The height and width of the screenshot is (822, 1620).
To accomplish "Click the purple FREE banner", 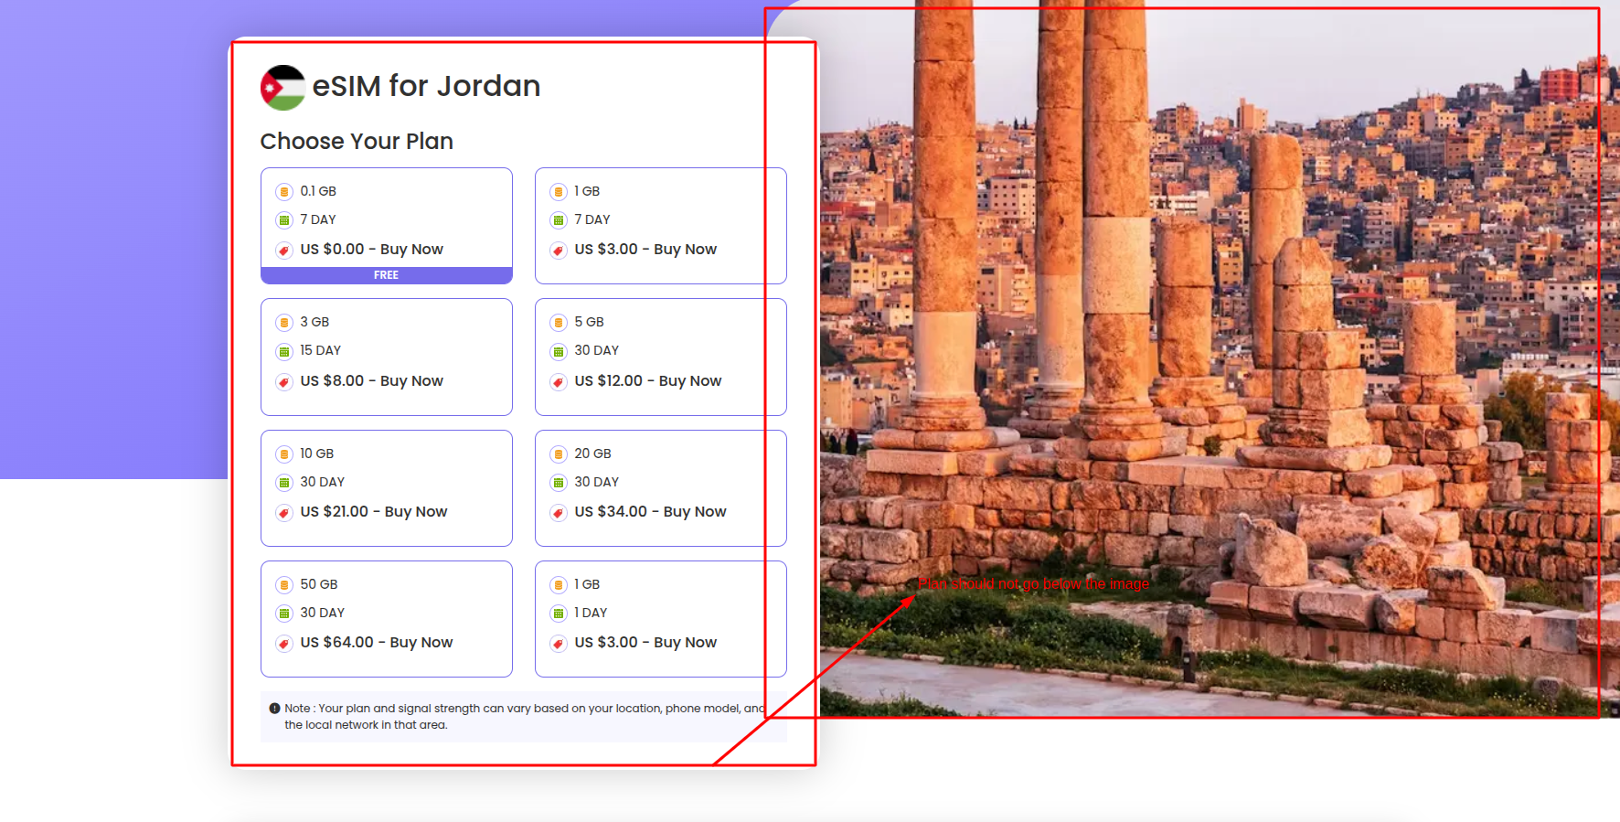I will pyautogui.click(x=386, y=275).
